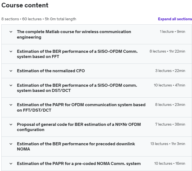This screenshot has height=171, width=192.
Task: Expand chevron for SISO-OFDM DST/DCT section
Action: coord(11,85)
